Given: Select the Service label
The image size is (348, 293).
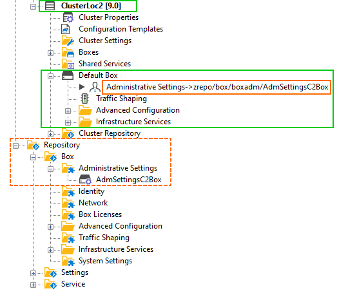Looking at the screenshot, I should [x=73, y=284].
